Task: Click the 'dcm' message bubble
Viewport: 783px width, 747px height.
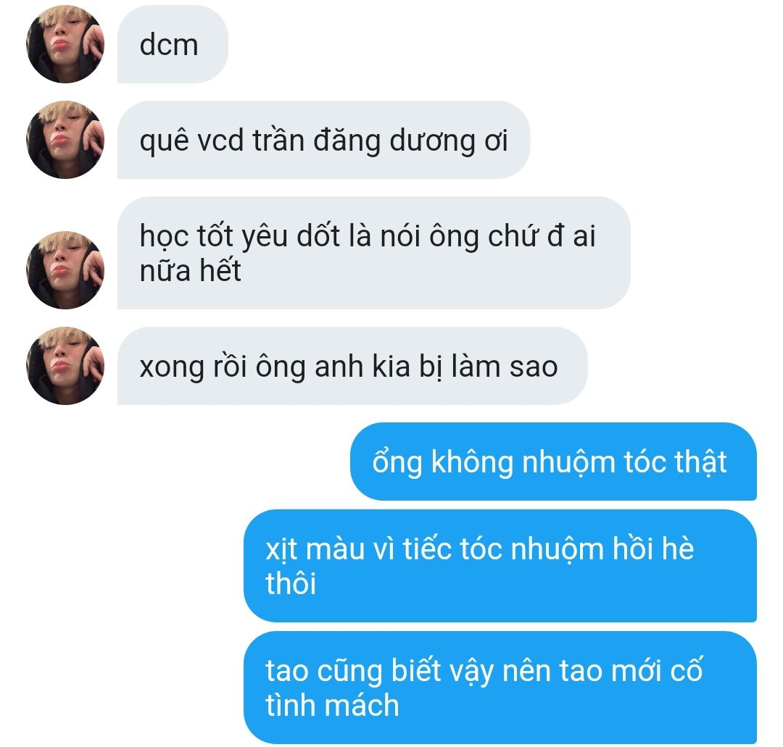Action: coord(173,44)
